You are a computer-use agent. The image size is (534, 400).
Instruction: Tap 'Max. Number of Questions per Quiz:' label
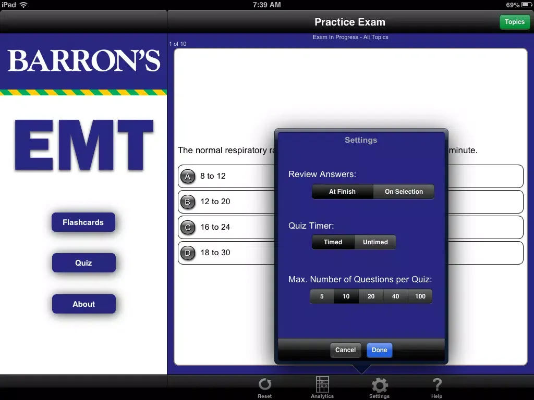click(x=360, y=280)
